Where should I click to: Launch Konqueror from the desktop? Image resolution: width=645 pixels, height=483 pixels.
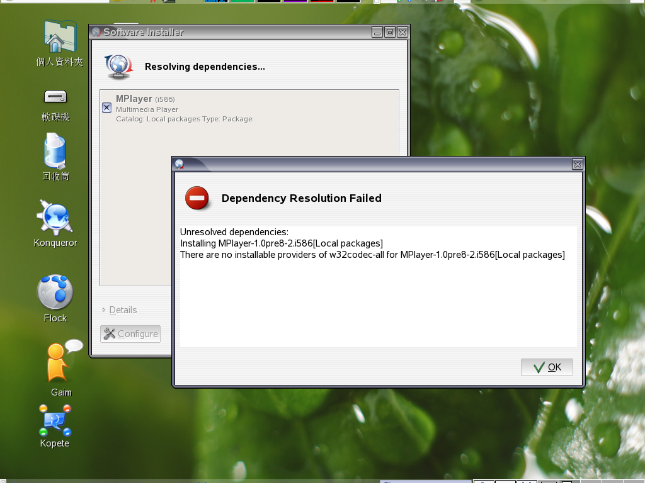[x=55, y=223]
